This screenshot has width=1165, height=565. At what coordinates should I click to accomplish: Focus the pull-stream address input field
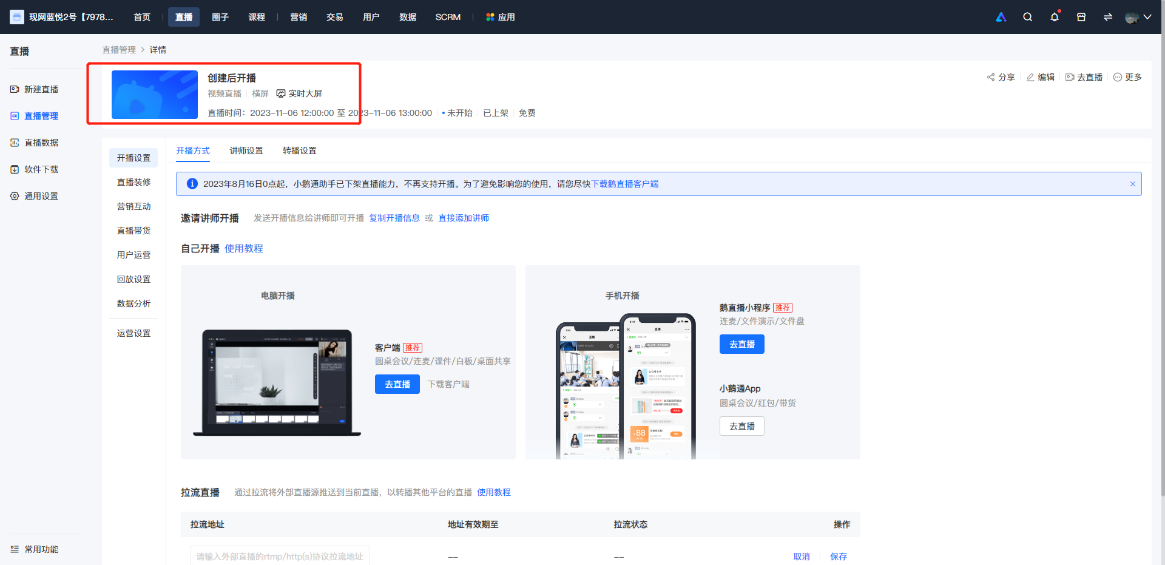pos(280,557)
